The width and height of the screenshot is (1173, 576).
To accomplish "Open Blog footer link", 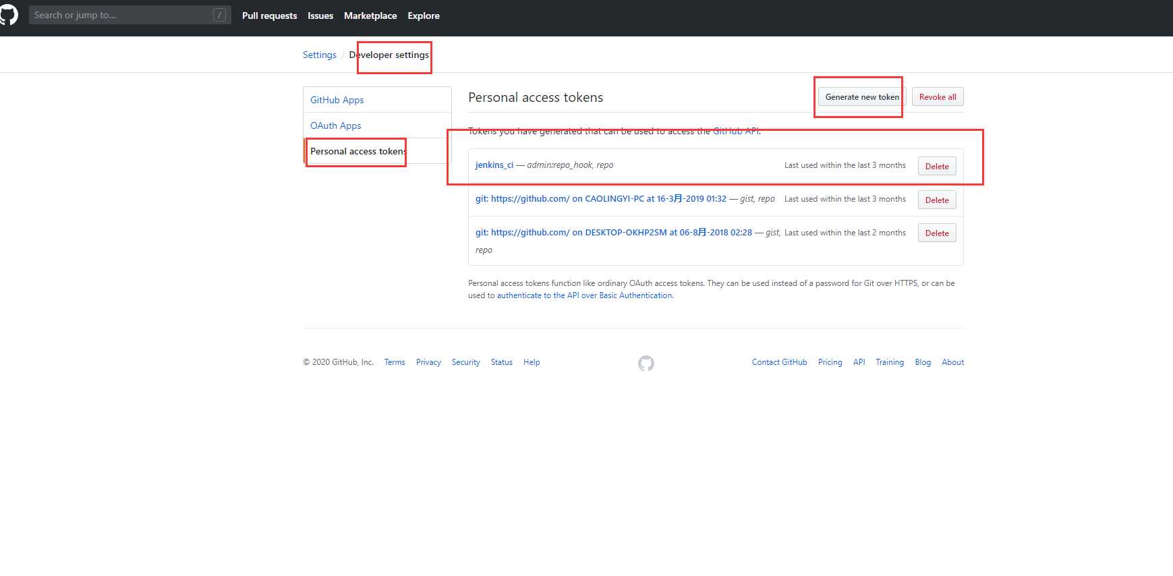I will click(x=923, y=362).
